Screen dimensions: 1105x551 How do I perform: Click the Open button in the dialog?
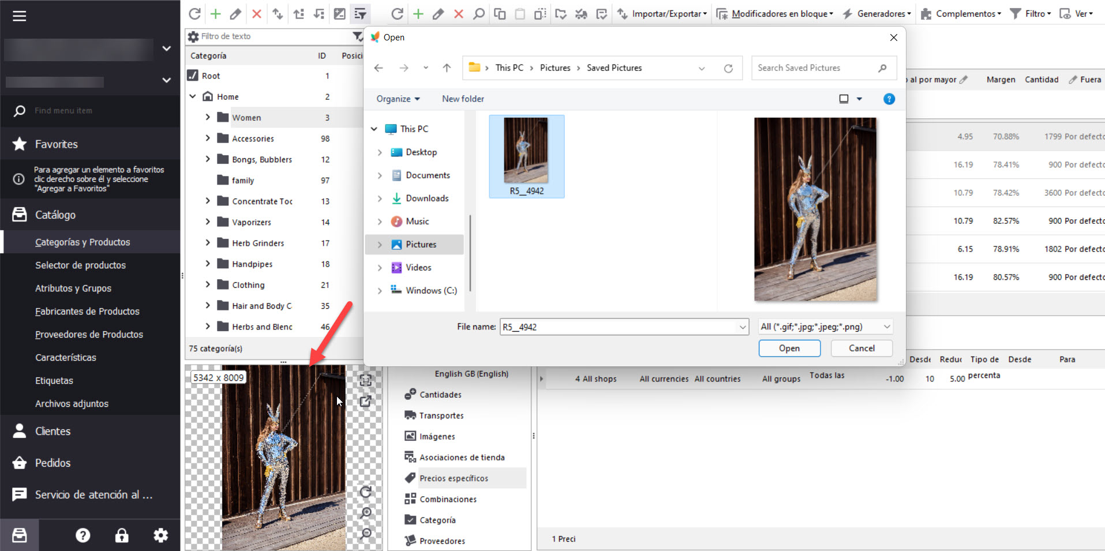(x=789, y=348)
